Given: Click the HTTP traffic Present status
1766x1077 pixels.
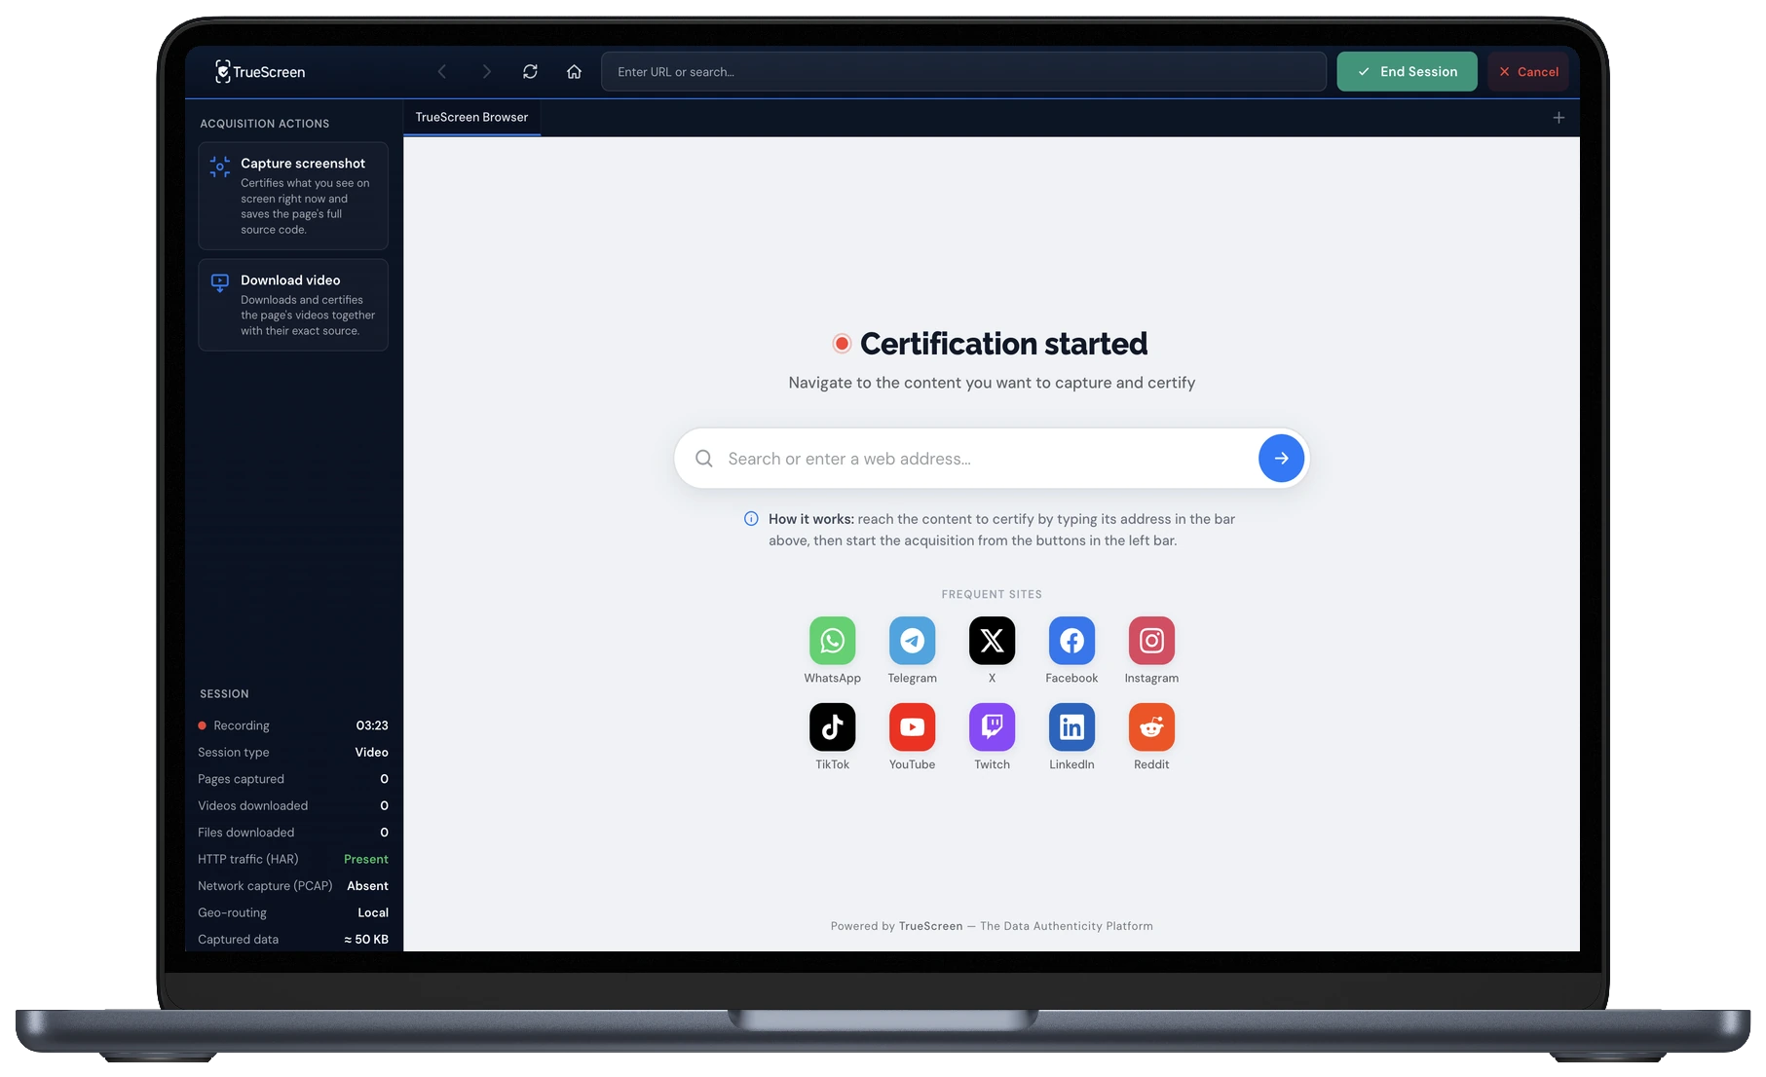Looking at the screenshot, I should pyautogui.click(x=366, y=859).
